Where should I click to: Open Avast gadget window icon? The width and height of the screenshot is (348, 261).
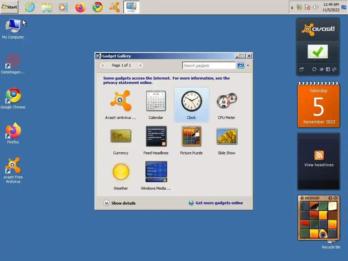[301, 69]
